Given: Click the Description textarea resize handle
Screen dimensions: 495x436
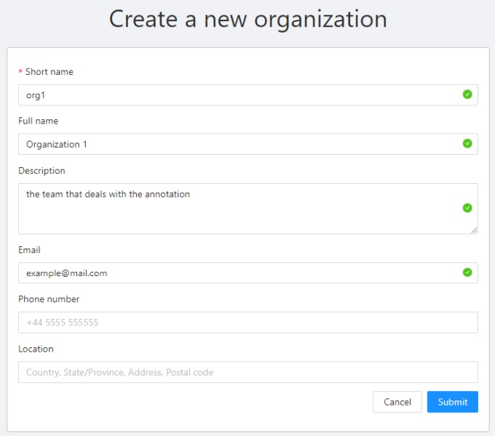Looking at the screenshot, I should coord(474,230).
